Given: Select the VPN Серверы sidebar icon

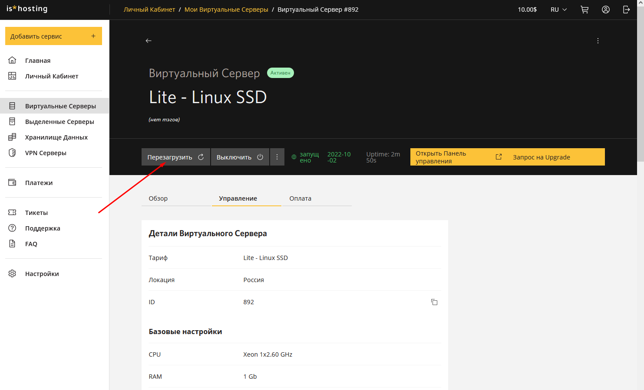Looking at the screenshot, I should (x=12, y=153).
